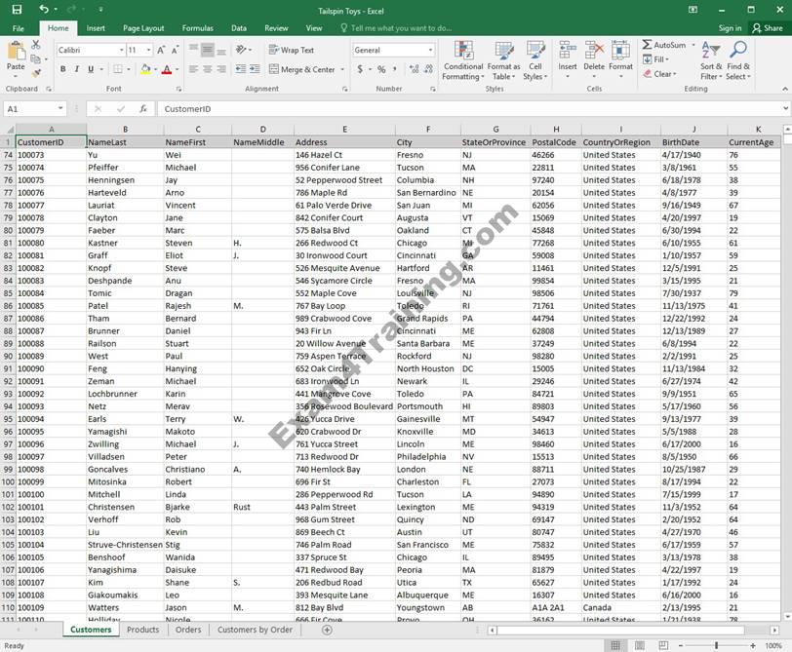Screen dimensions: 792x652
Task: Switch to the Products sheet tab
Action: (x=142, y=630)
